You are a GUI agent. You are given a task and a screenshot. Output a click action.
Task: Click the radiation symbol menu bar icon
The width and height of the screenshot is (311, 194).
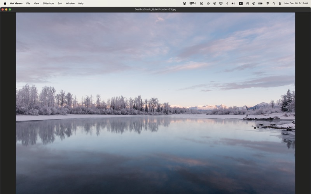tap(184, 3)
